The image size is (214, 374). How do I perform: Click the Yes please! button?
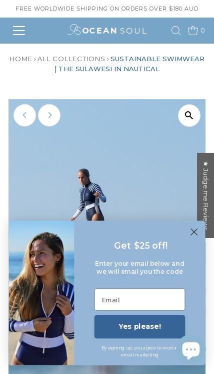[x=139, y=326]
